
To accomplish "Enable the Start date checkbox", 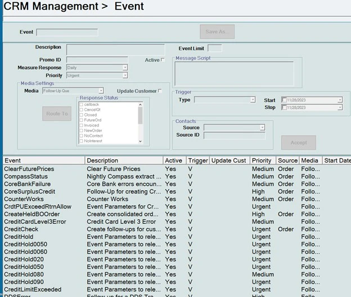I will (284, 100).
